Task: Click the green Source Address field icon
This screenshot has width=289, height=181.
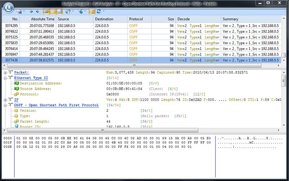Action: click(17, 89)
